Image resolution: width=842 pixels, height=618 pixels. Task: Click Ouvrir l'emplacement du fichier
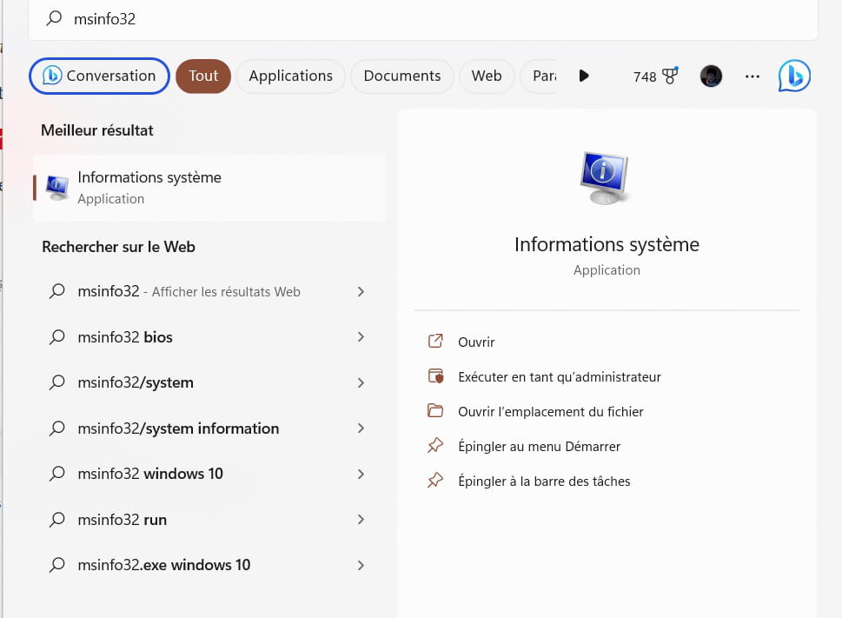[550, 412]
